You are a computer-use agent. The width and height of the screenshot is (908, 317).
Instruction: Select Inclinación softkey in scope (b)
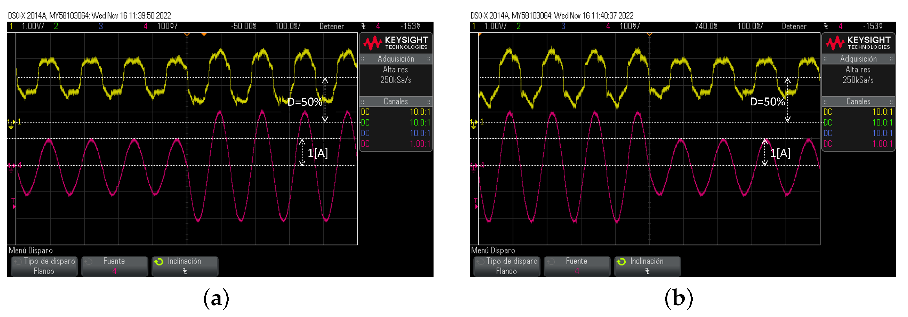coord(647,266)
